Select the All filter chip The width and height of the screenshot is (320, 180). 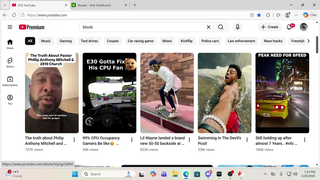[x=30, y=41]
